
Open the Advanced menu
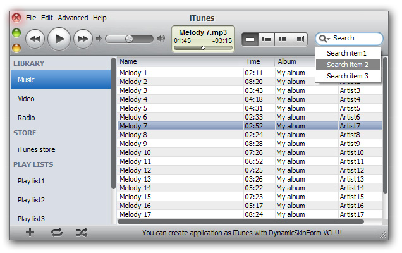(x=73, y=18)
